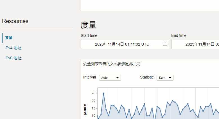Select 度量 in the Resources sidebar

[x=8, y=38]
